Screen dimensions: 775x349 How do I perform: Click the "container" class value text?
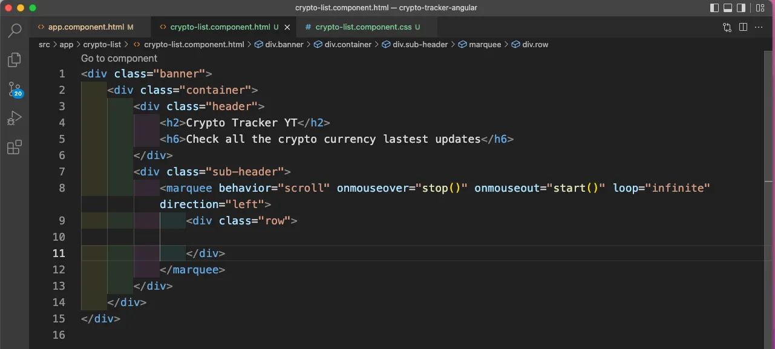pos(216,90)
